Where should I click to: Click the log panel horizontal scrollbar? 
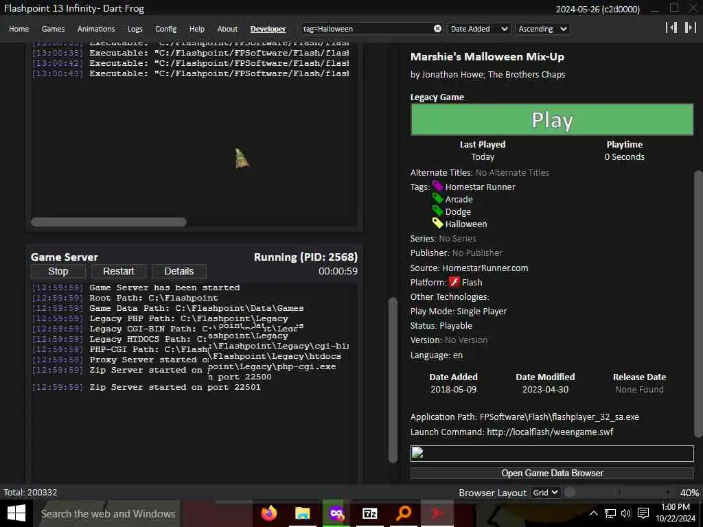click(x=108, y=222)
